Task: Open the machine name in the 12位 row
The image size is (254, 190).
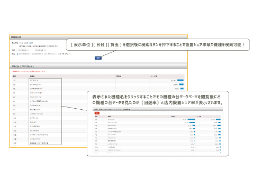Action: click(35, 127)
